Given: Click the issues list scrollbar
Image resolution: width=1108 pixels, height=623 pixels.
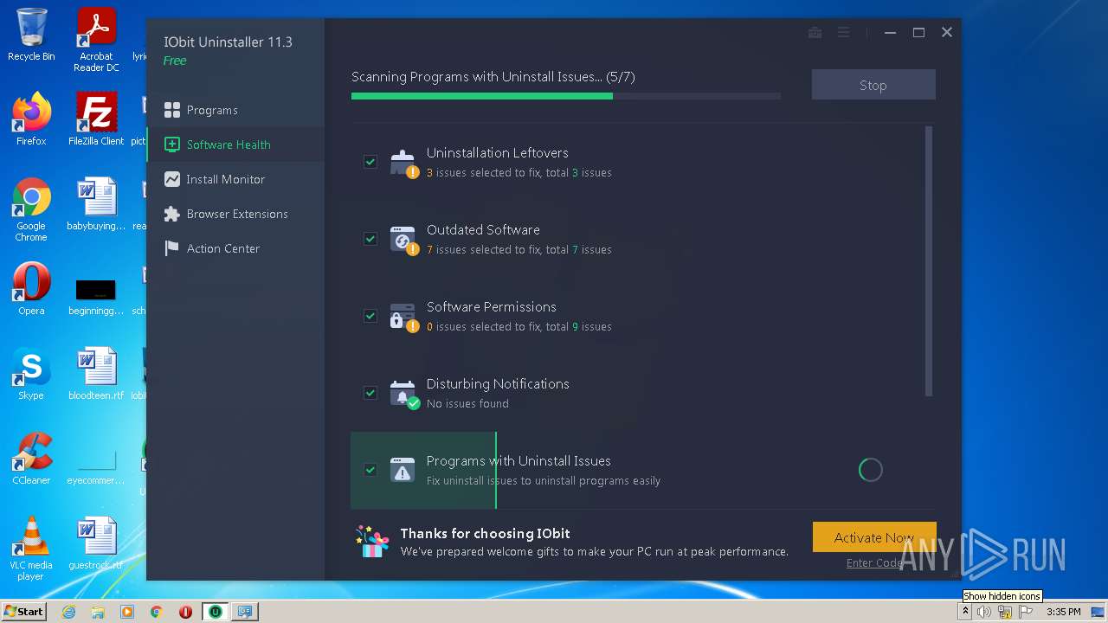Looking at the screenshot, I should [929, 261].
